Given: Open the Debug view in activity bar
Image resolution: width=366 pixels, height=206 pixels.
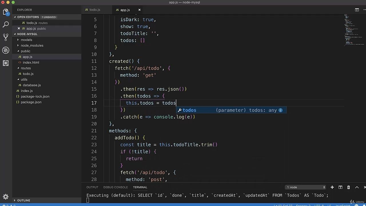Looking at the screenshot, I should (x=6, y=50).
